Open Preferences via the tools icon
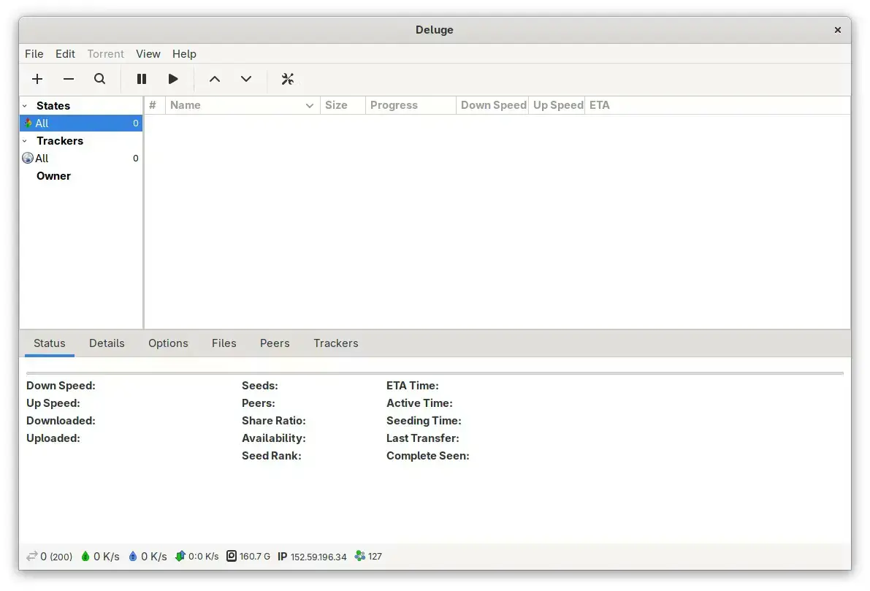This screenshot has width=870, height=591. coord(287,79)
